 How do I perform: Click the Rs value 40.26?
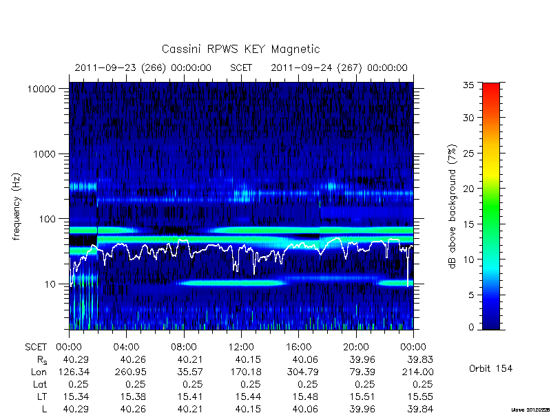[133, 359]
